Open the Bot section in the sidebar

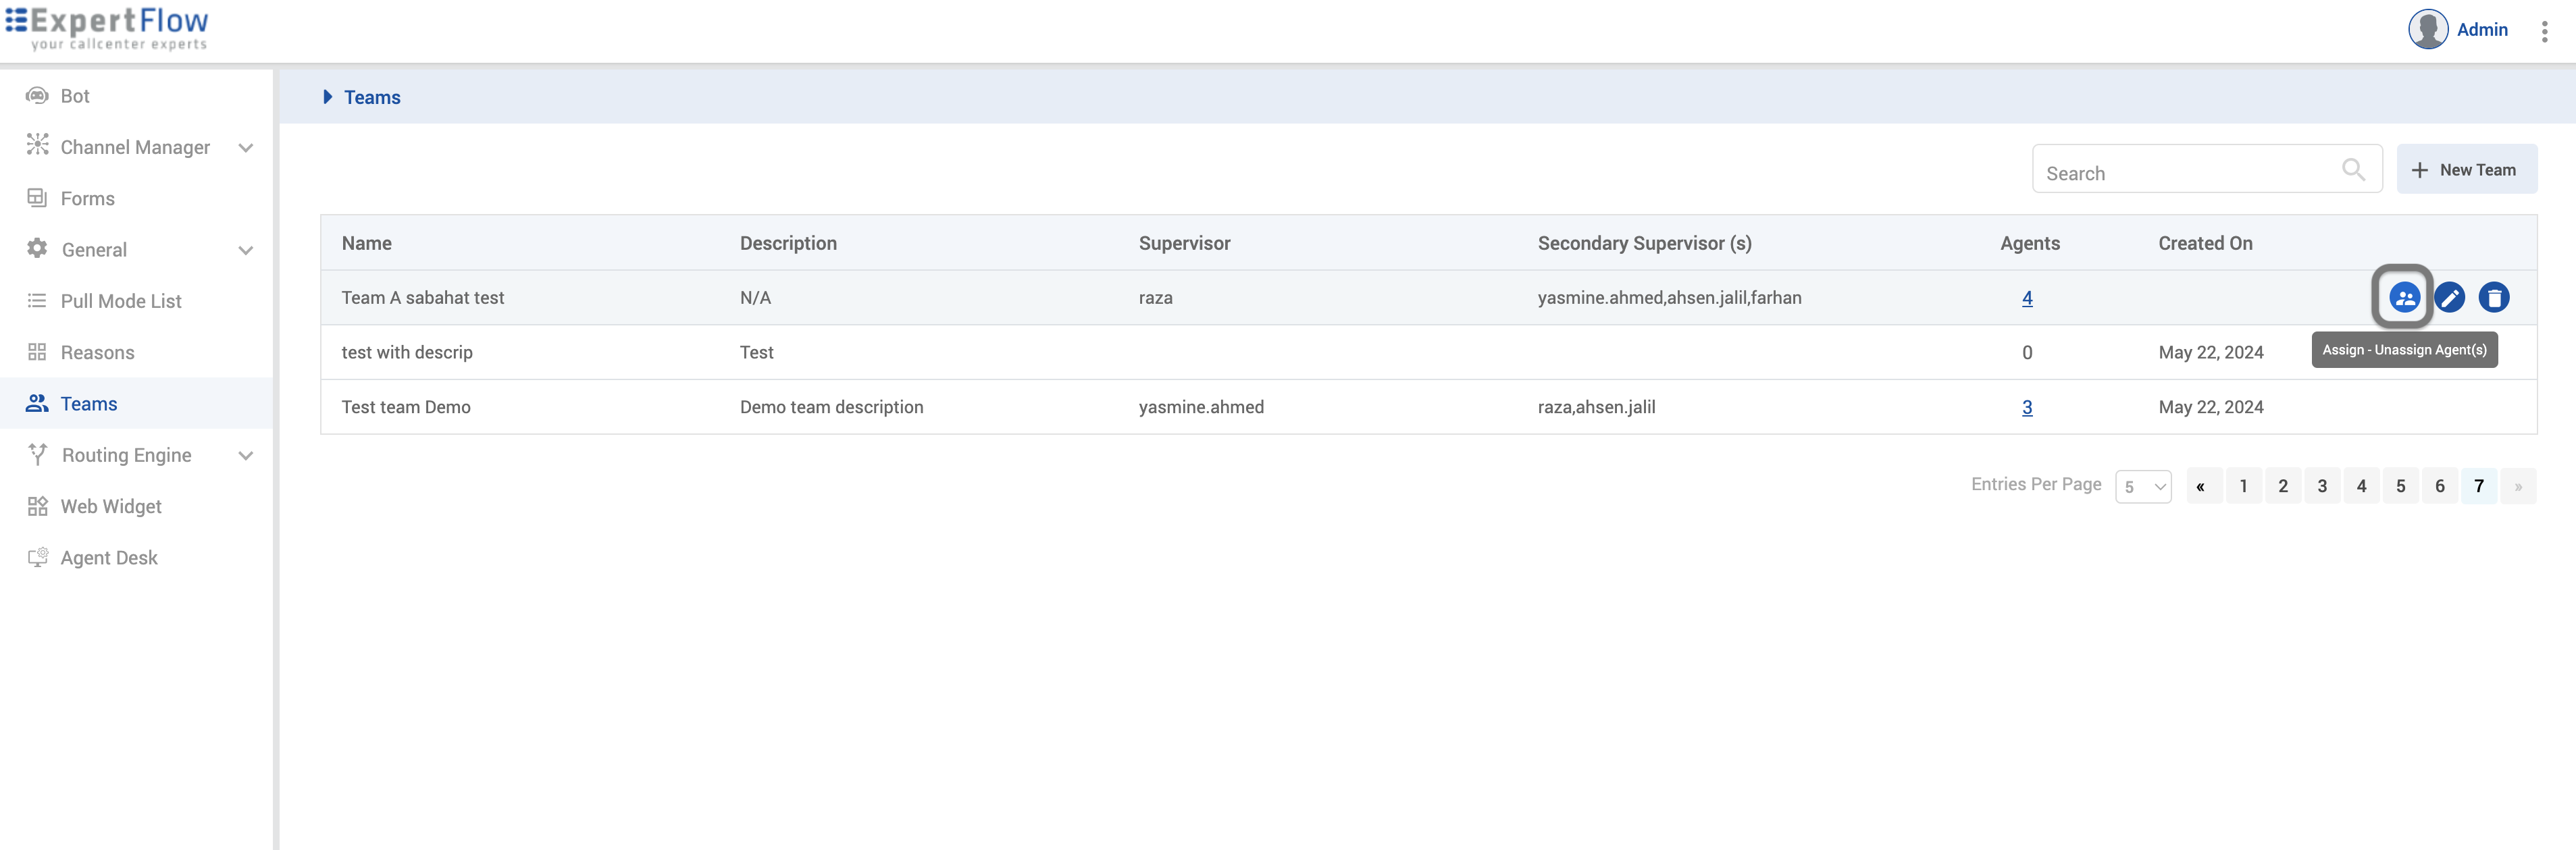pyautogui.click(x=75, y=96)
